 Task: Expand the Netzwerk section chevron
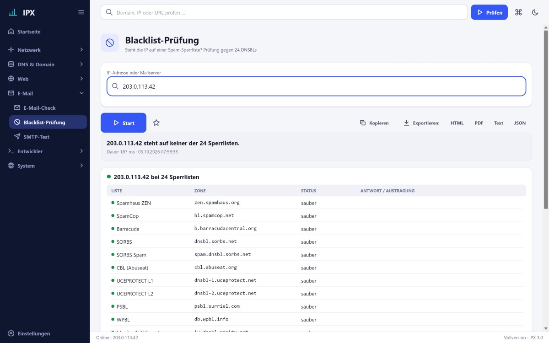click(81, 49)
